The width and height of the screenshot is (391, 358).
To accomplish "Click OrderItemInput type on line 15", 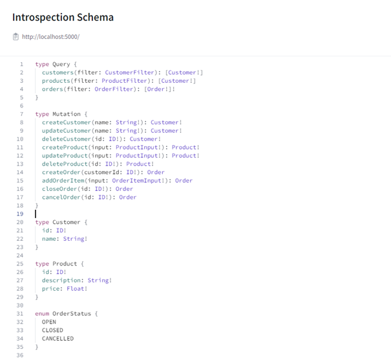I will [x=136, y=181].
